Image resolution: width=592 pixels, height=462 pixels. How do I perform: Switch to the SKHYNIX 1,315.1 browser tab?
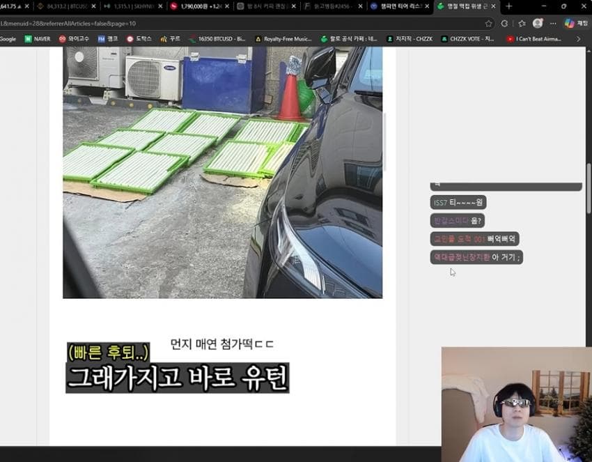tap(133, 6)
